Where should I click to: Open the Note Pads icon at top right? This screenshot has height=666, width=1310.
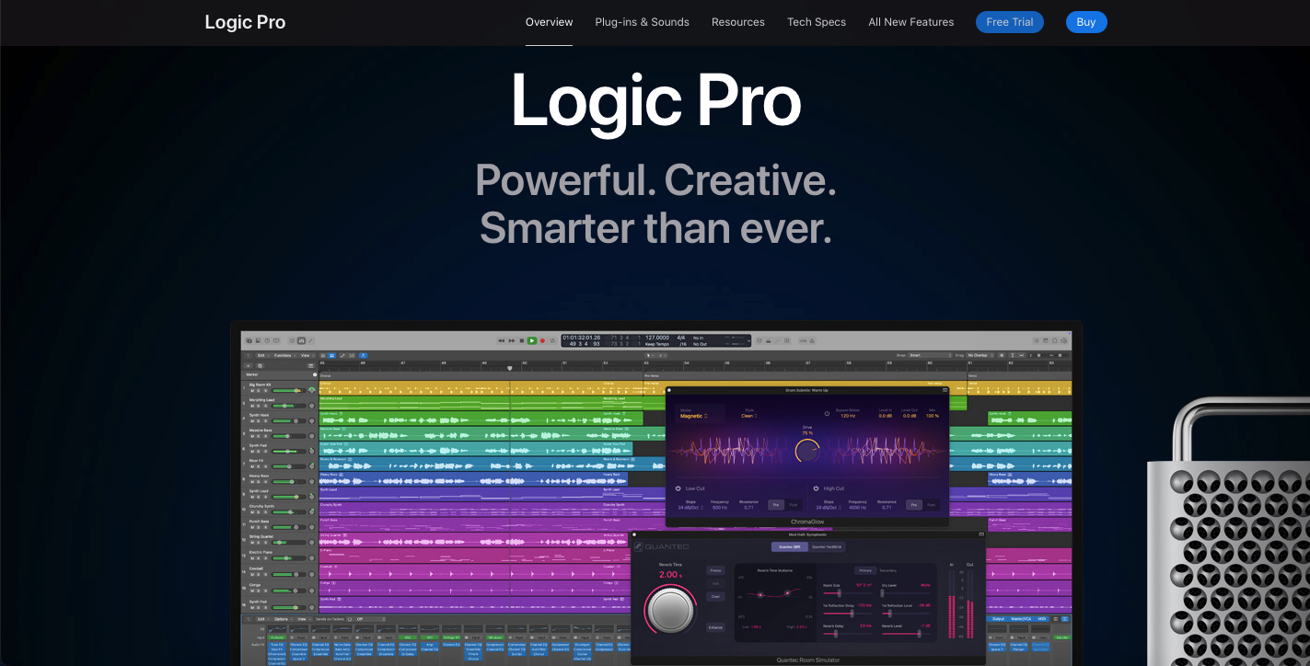tap(1046, 340)
